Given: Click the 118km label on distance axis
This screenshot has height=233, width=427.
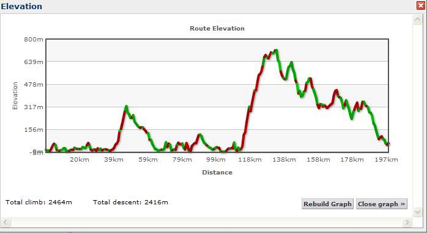Looking at the screenshot, I should (250, 160).
